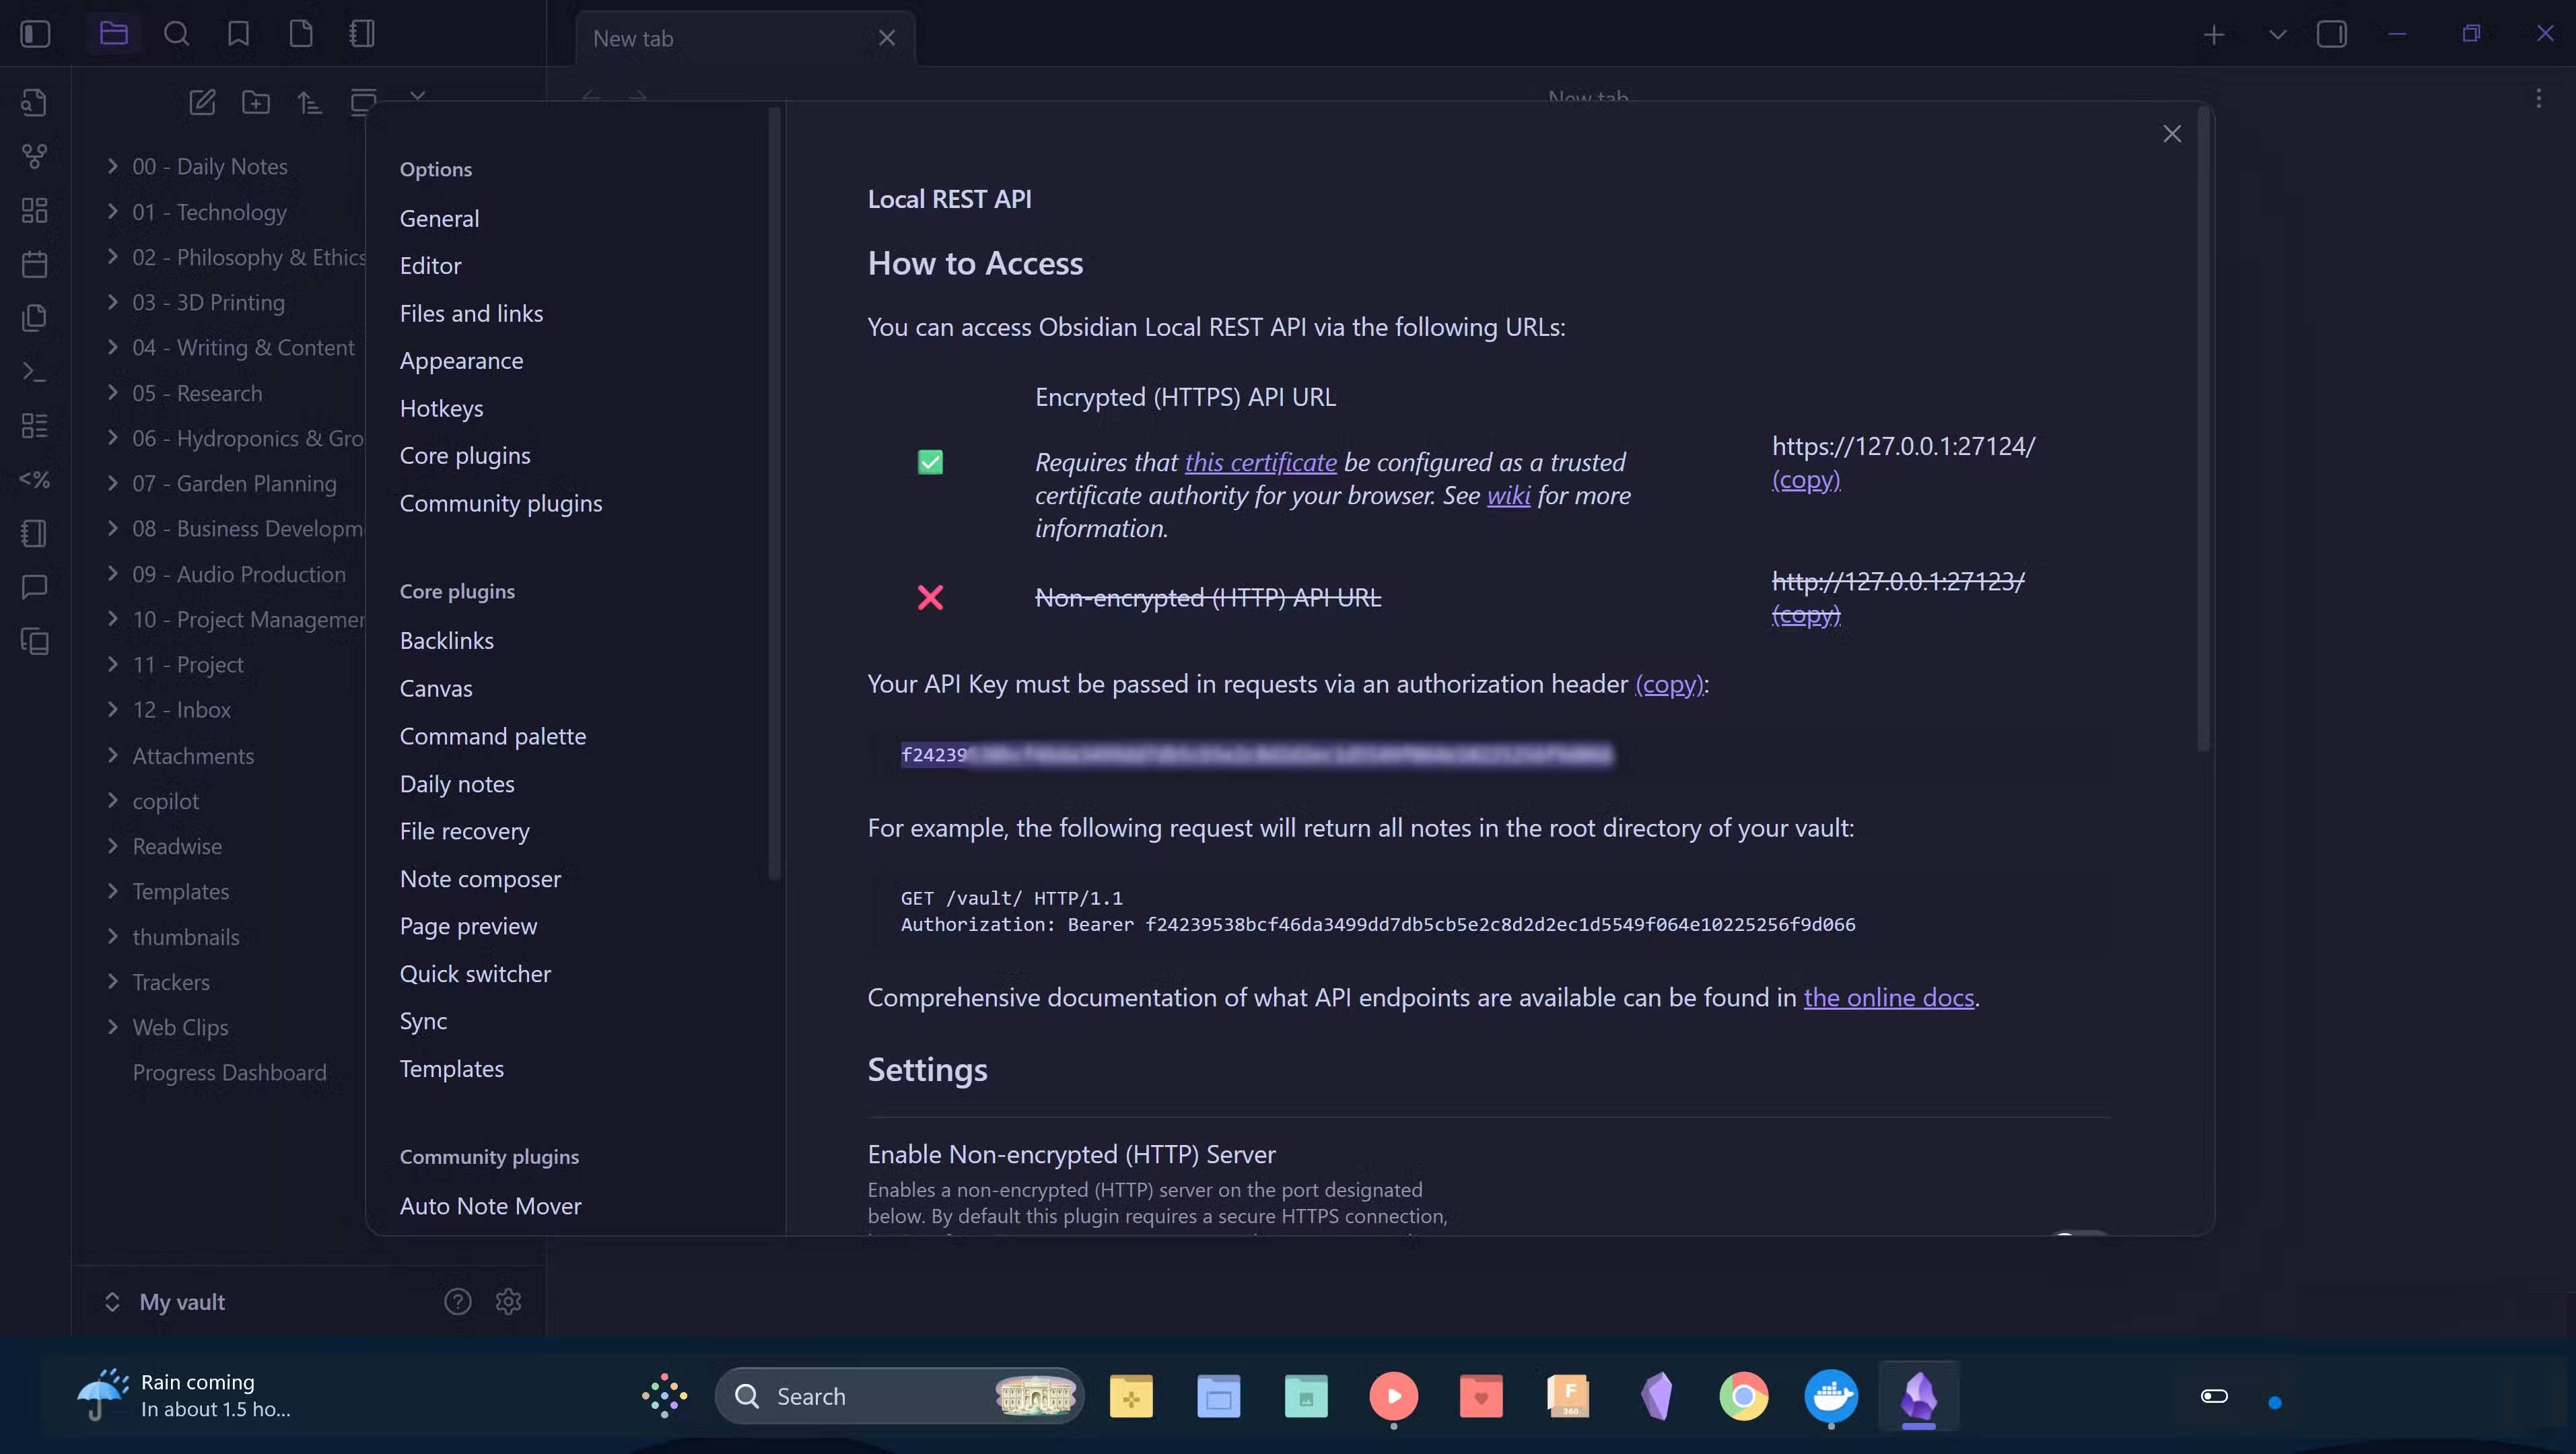Open graph view from left ribbon
Image resolution: width=2576 pixels, height=1454 pixels.
34,156
